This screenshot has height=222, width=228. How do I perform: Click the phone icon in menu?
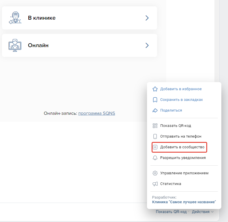pos(155,136)
